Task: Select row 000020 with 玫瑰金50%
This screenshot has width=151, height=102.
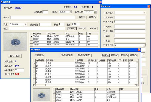Action: (x=96, y=98)
